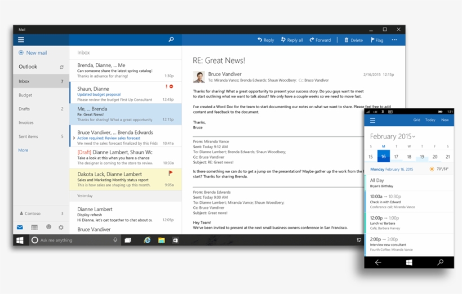Click the Ask me anything search box

tap(74, 240)
